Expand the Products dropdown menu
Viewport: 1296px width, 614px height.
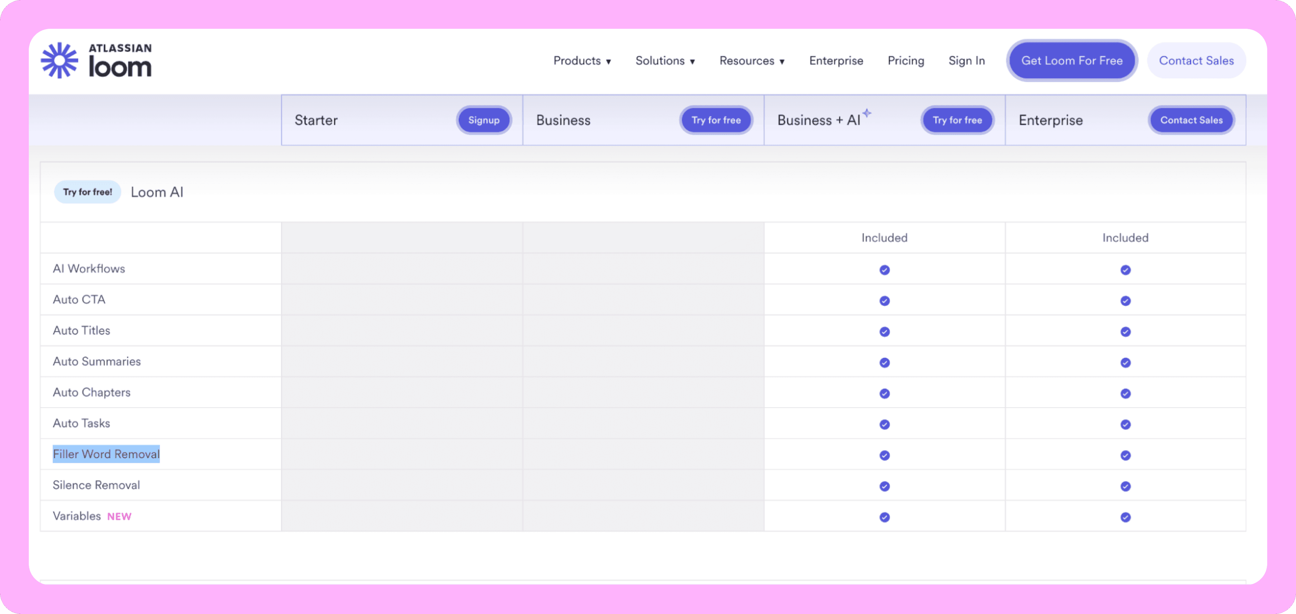[x=582, y=61]
